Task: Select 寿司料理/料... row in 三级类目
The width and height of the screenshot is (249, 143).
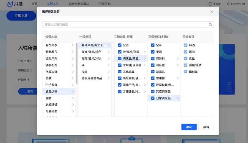Action: (x=164, y=85)
